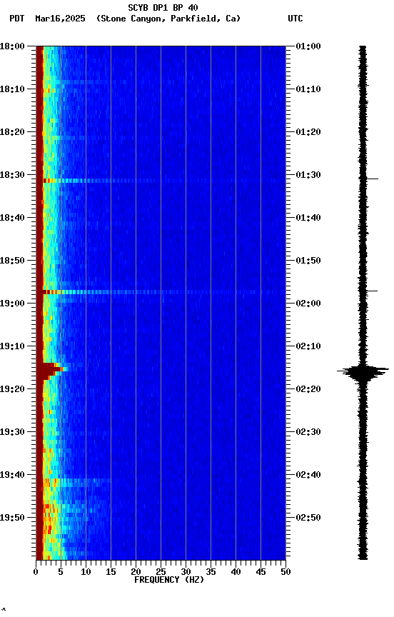Click the UTC time label 02:40
This screenshot has width=394, height=617.
point(308,475)
